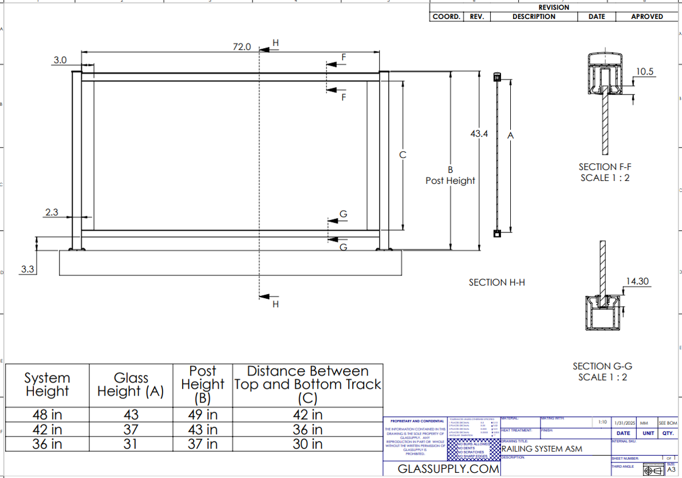
Task: Select the SECTION F-F label
Action: (605, 167)
